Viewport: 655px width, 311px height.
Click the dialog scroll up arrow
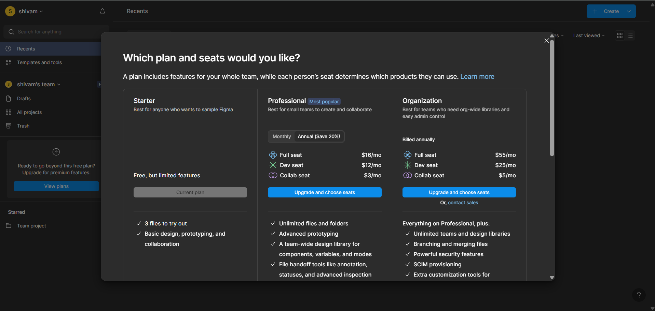click(552, 35)
